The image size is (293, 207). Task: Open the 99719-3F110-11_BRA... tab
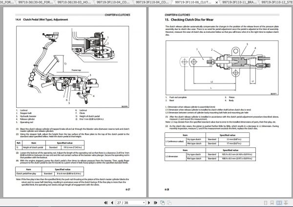coord(239,2)
